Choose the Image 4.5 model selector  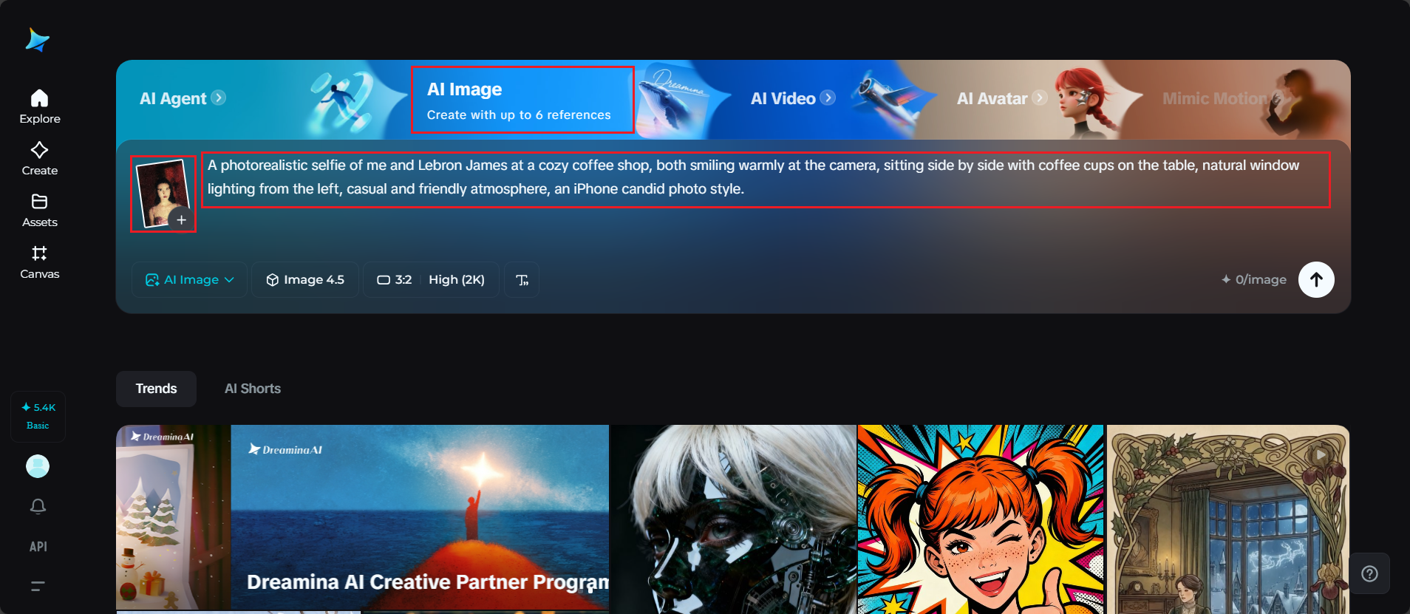[305, 280]
